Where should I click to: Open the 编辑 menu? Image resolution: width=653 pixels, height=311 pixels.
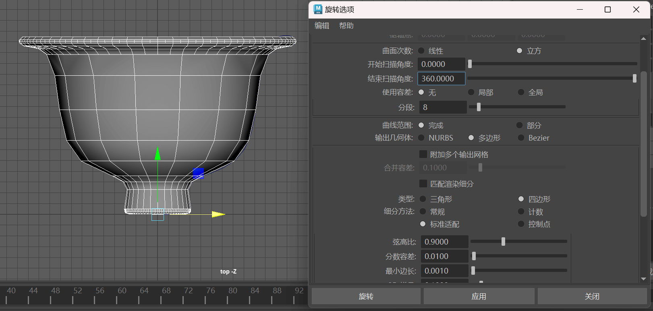click(322, 25)
